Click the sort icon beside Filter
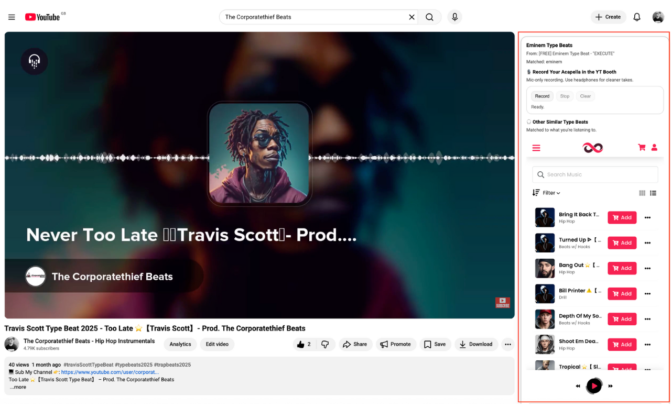 click(x=536, y=193)
